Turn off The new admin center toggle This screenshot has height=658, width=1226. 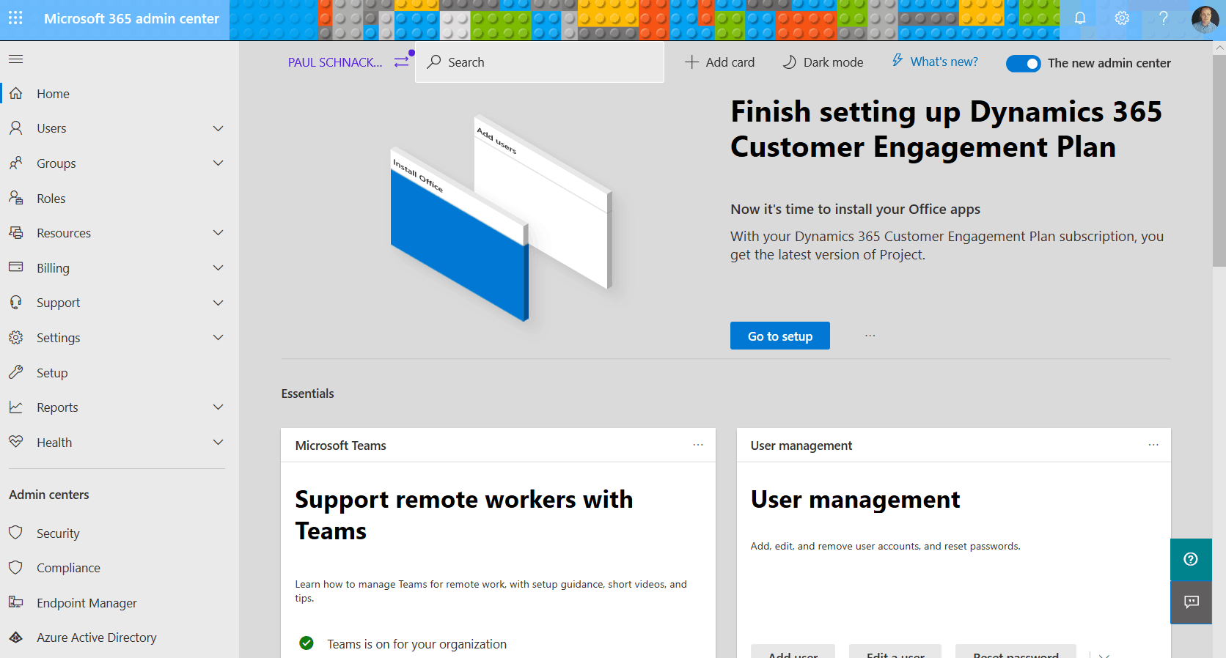point(1023,64)
